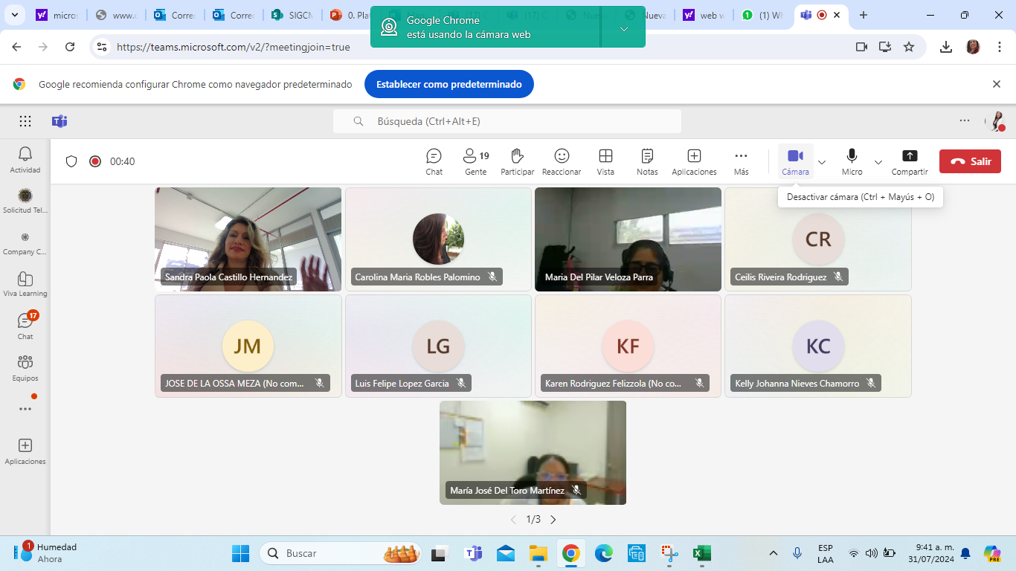This screenshot has height=571, width=1016.
Task: Open a new Chrome tab
Action: pos(864,15)
